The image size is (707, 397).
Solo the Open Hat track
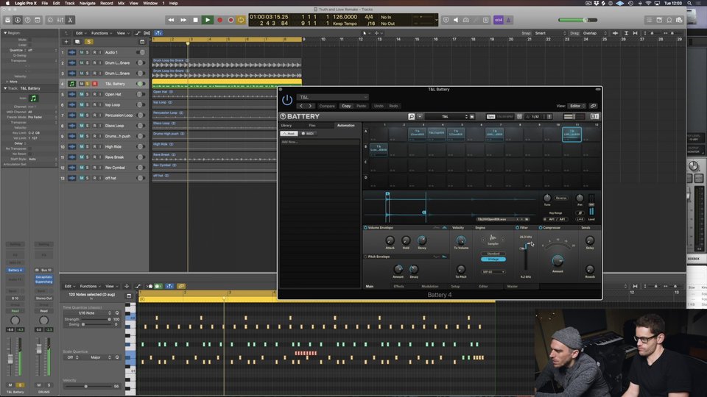coord(88,94)
